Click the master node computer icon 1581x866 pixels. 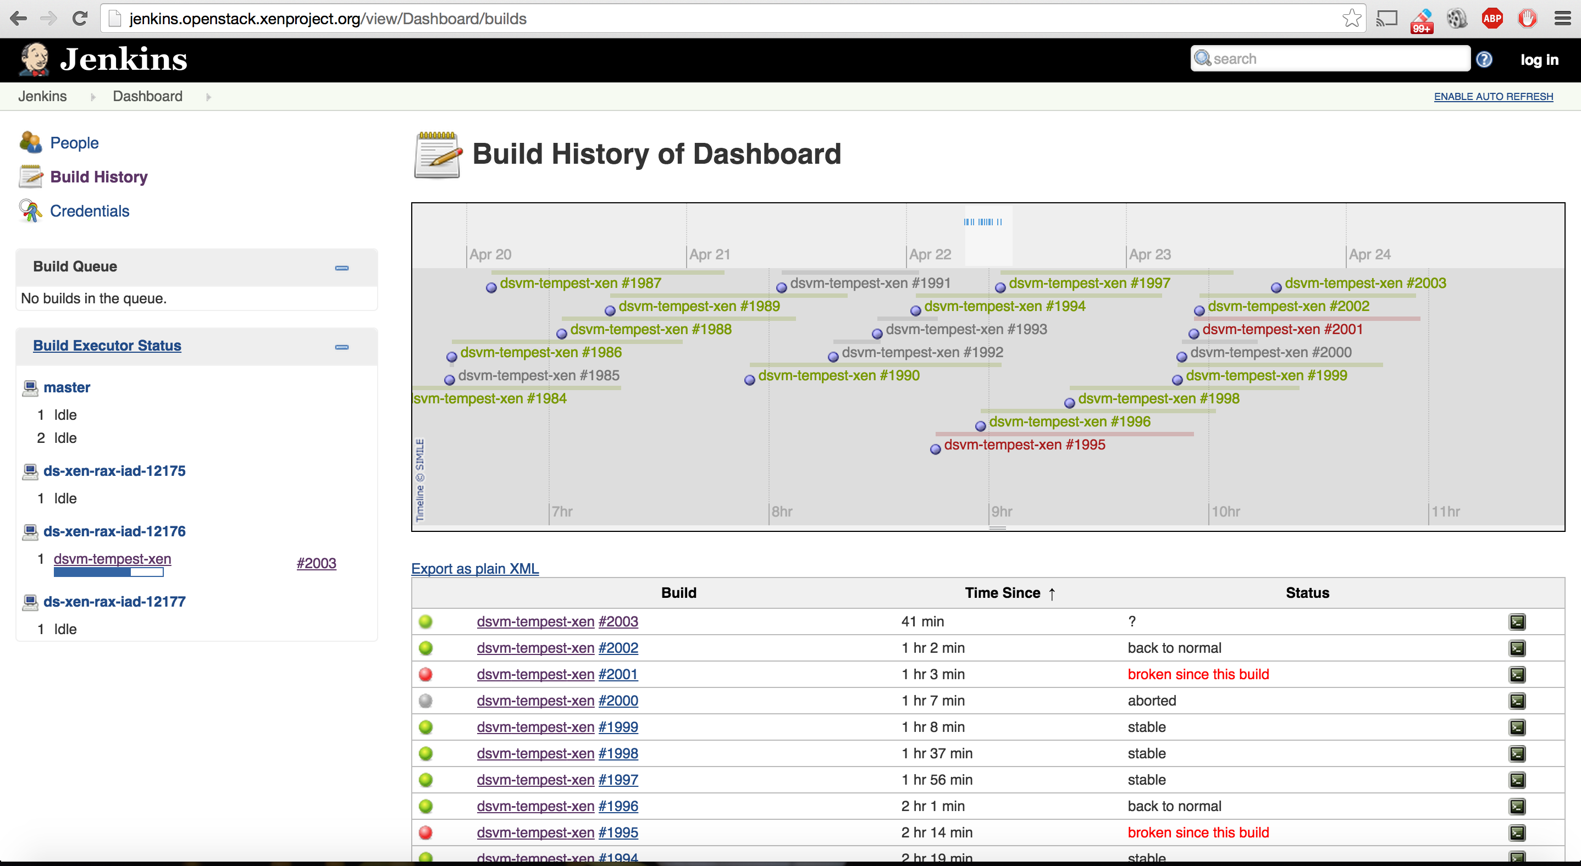(x=30, y=387)
